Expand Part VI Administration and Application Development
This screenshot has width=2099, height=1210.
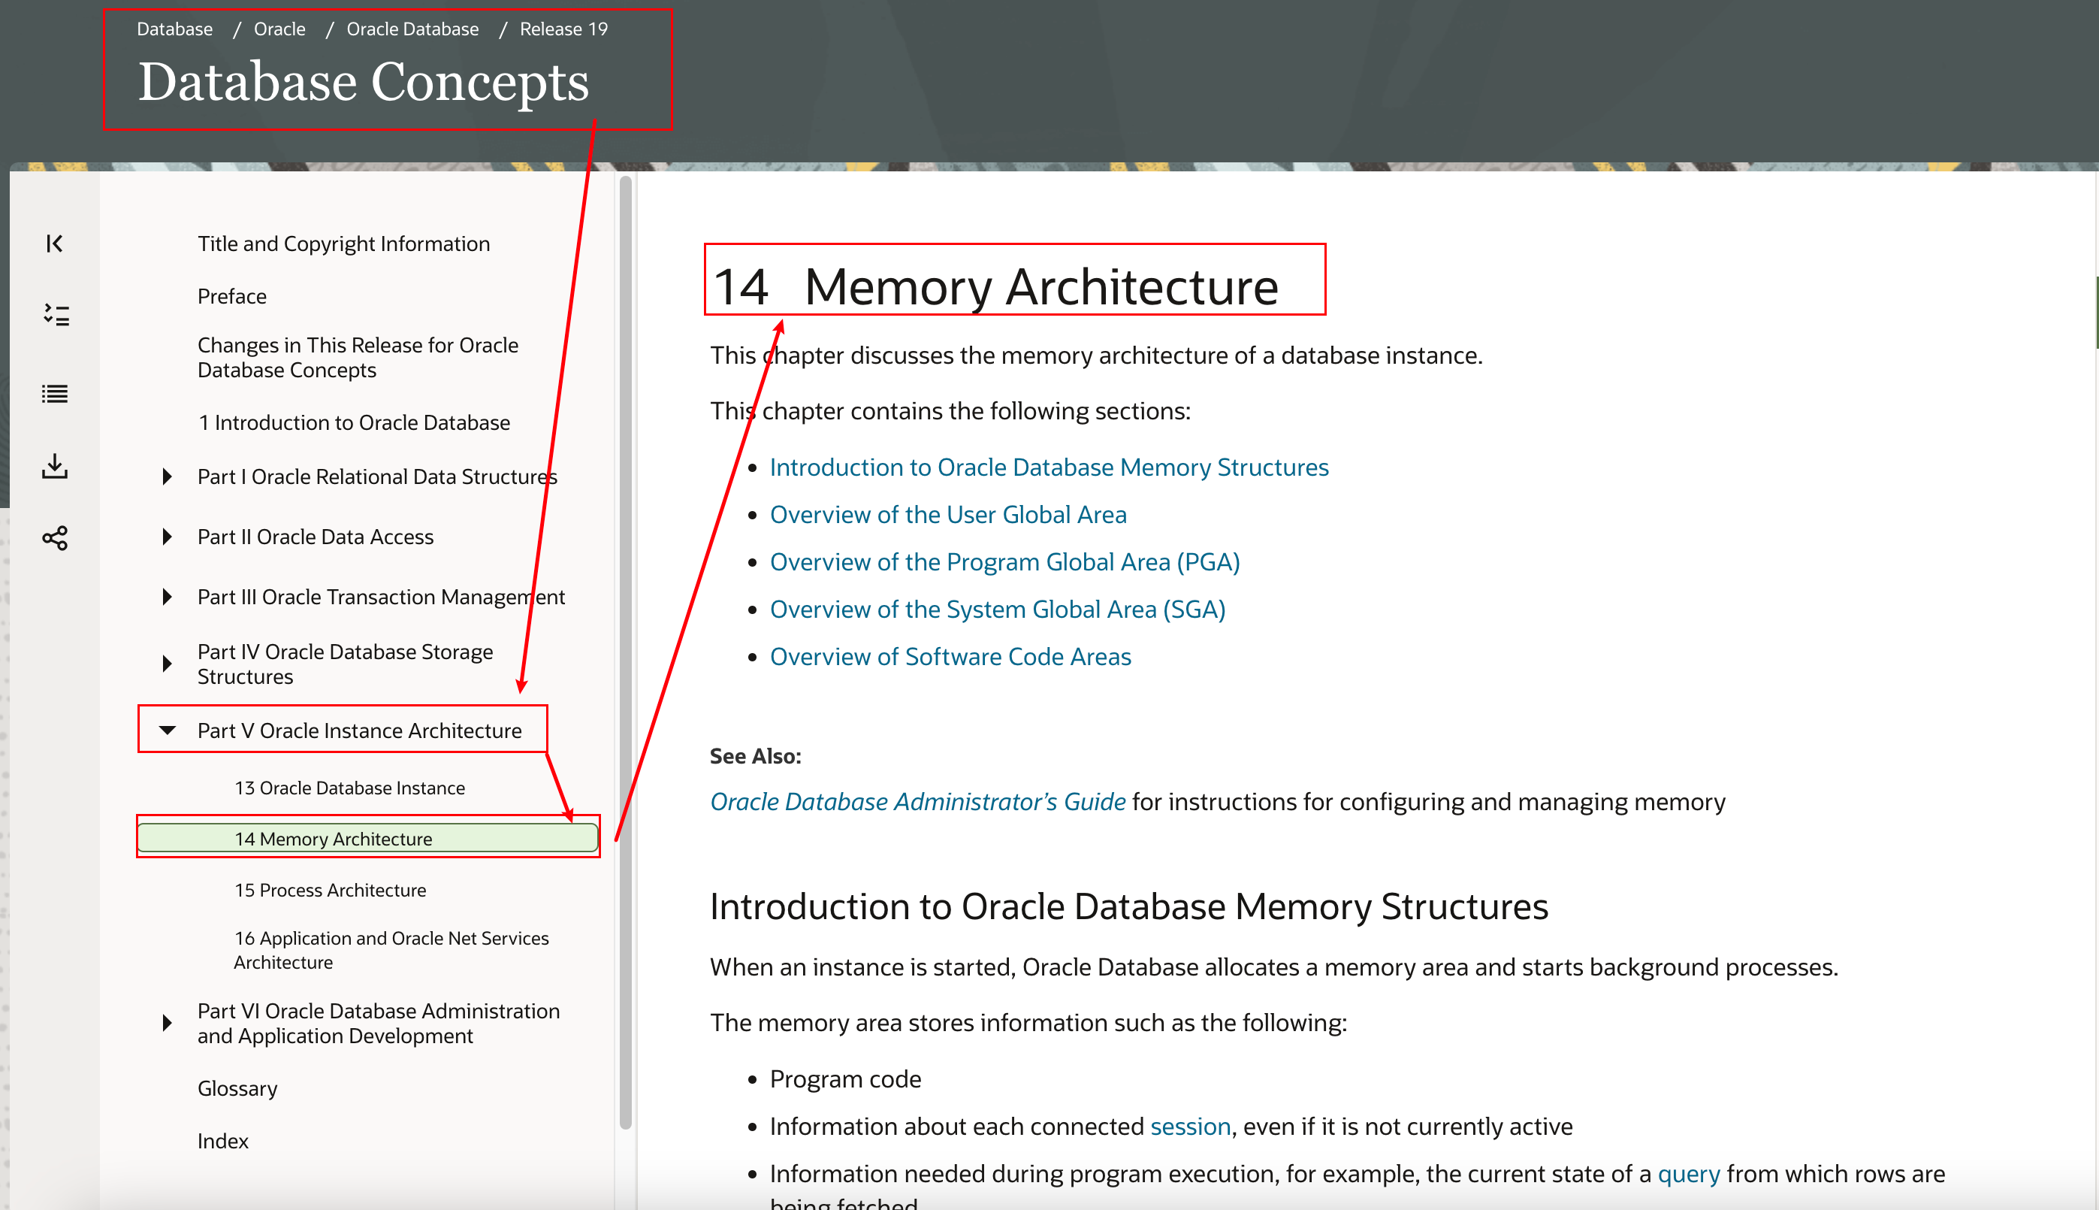click(x=167, y=1023)
